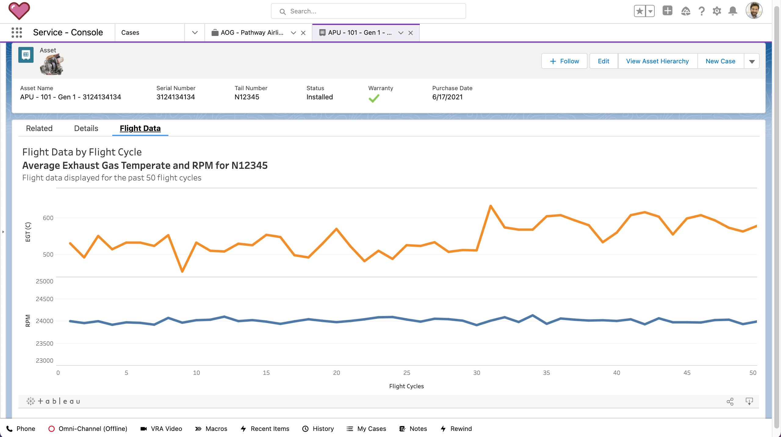The width and height of the screenshot is (781, 437).
Task: Click the page's vertical scrollbar
Action: click(777, 213)
